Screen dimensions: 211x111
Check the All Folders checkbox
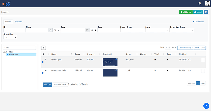[4, 52]
